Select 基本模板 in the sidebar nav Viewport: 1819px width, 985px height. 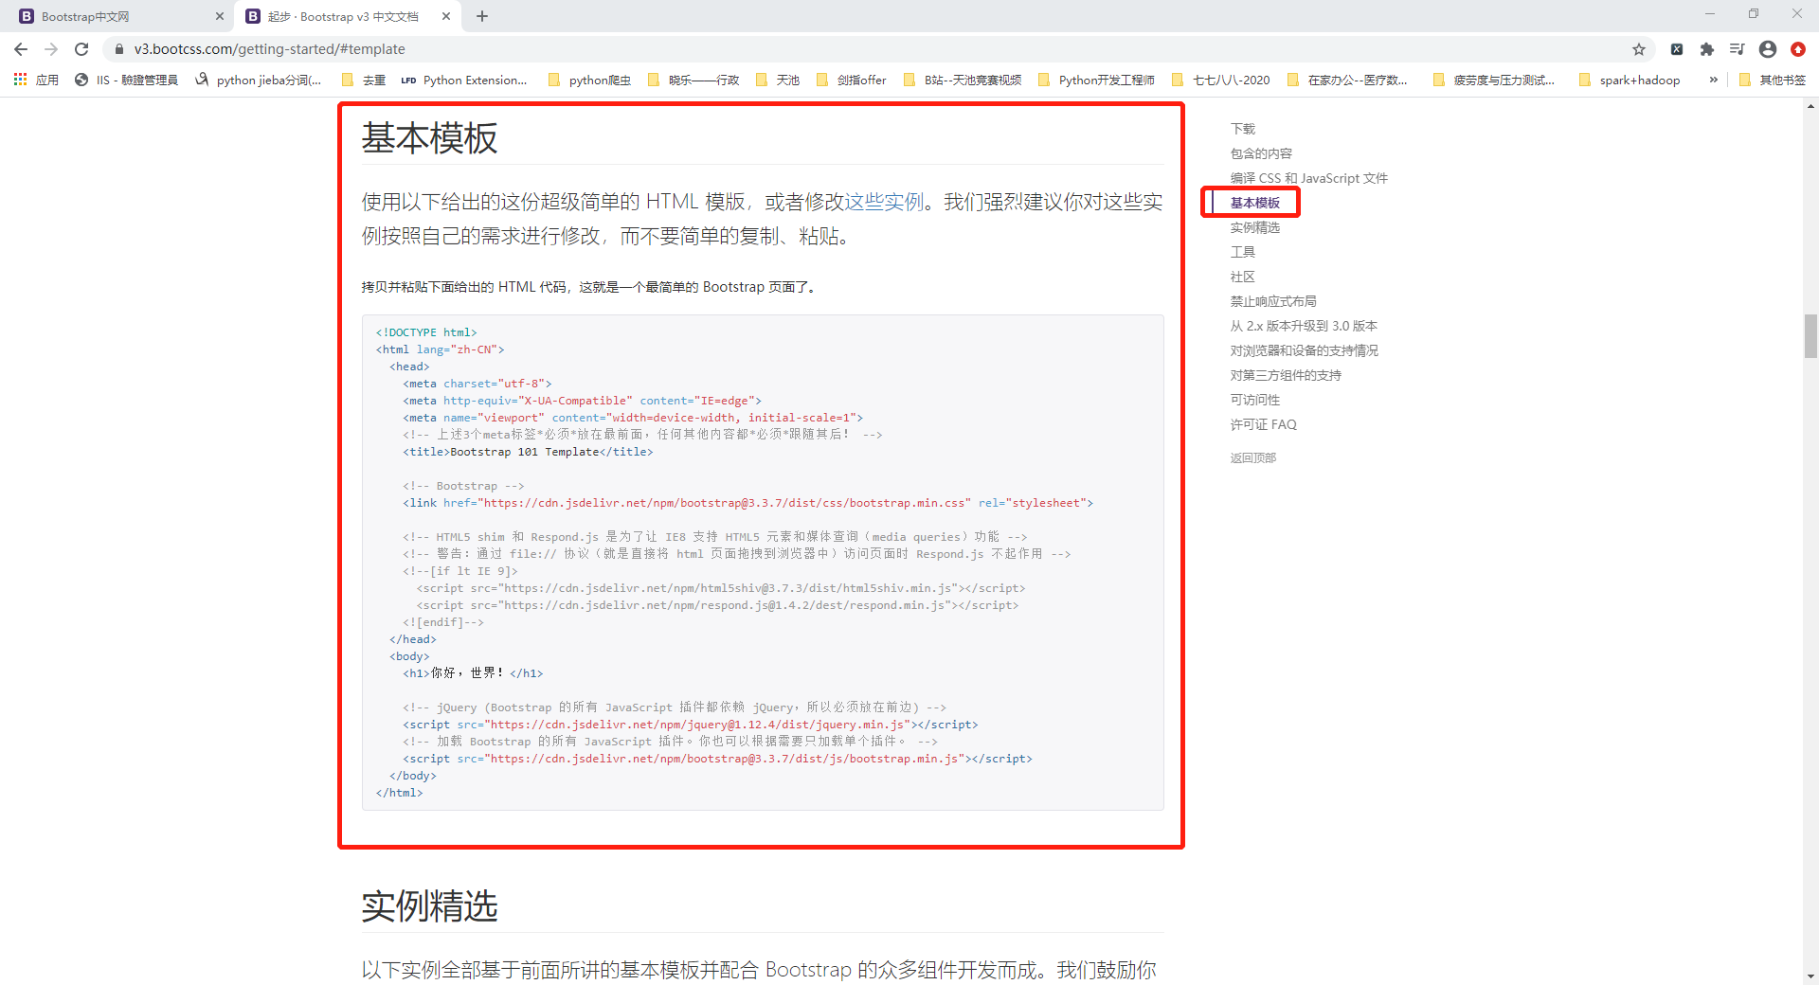(x=1254, y=203)
